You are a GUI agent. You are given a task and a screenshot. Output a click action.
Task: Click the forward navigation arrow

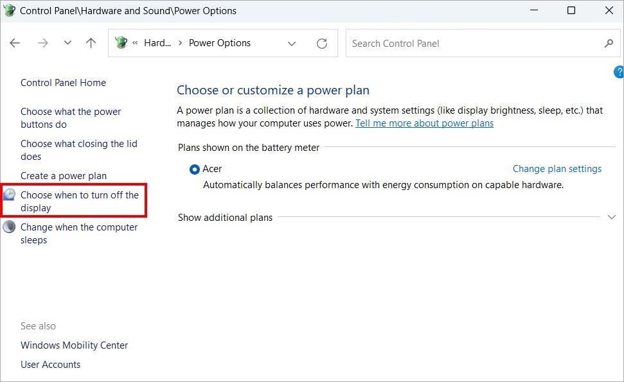point(42,43)
